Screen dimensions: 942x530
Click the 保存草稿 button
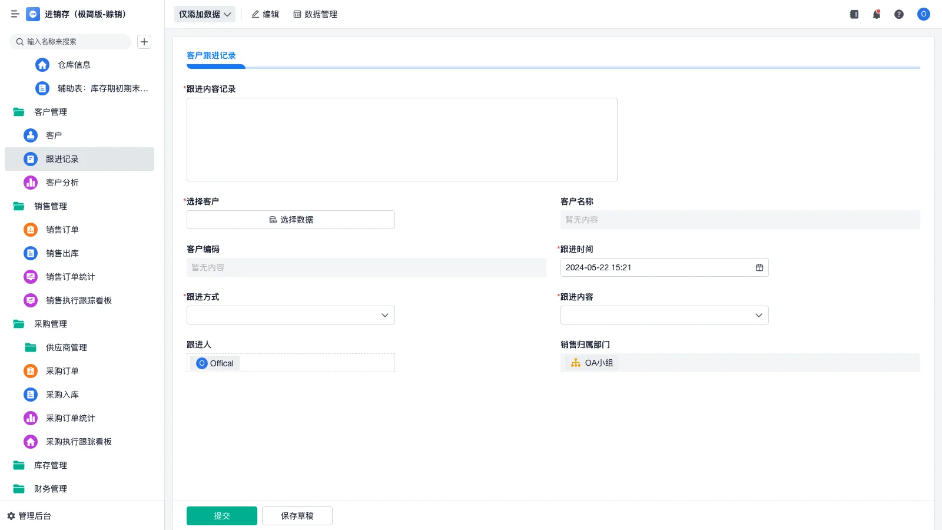point(297,516)
